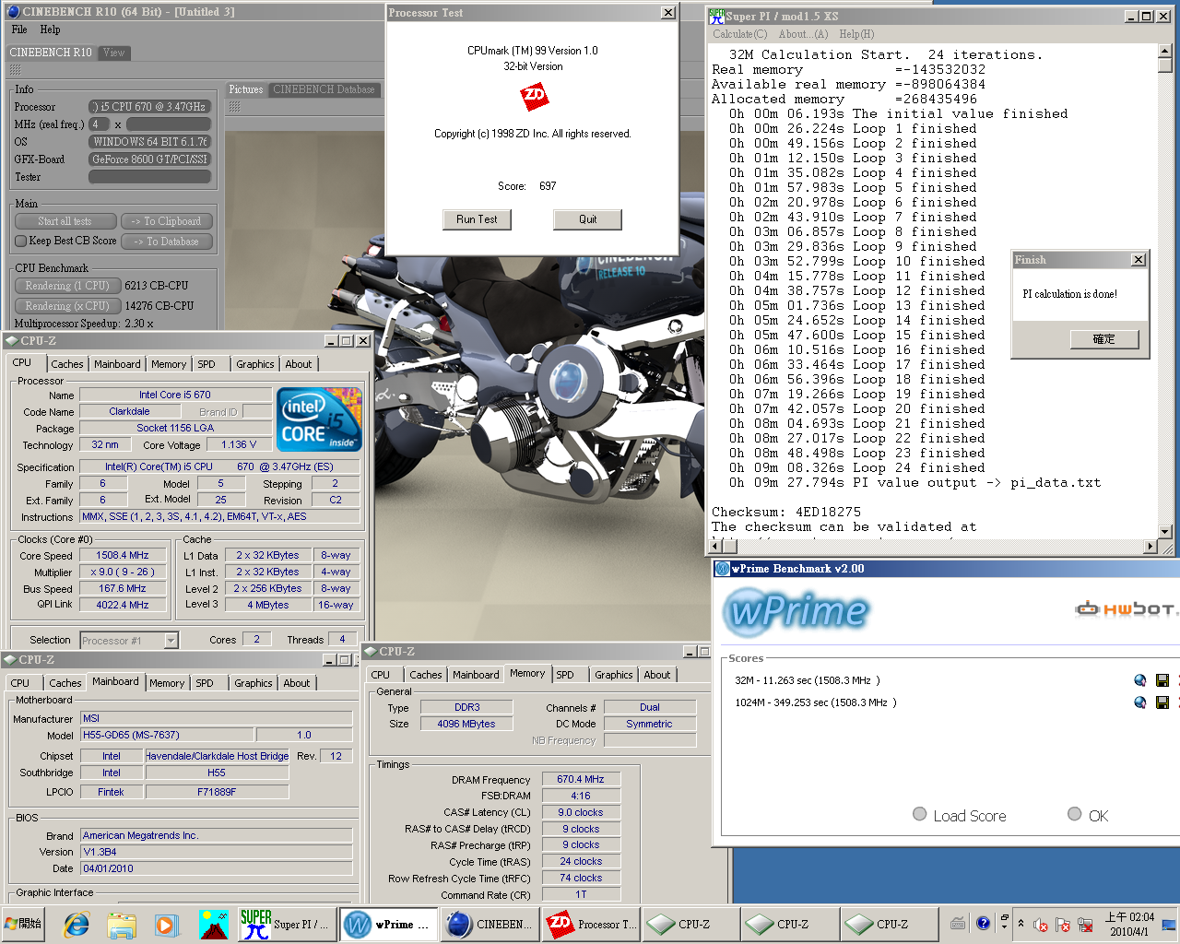The height and width of the screenshot is (944, 1180).
Task: Save the 1024M wPrime score floppy icon
Action: click(x=1162, y=702)
